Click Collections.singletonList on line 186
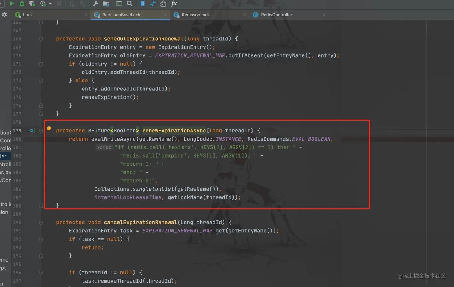This screenshot has width=454, height=287. 134,189
